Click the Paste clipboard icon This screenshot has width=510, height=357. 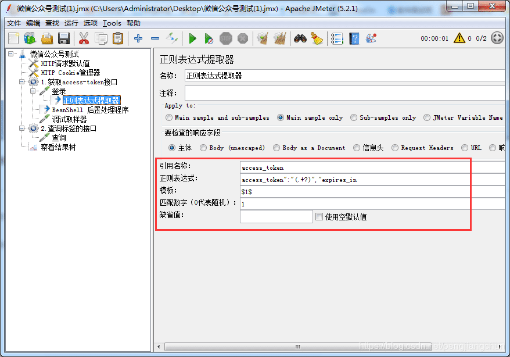118,38
